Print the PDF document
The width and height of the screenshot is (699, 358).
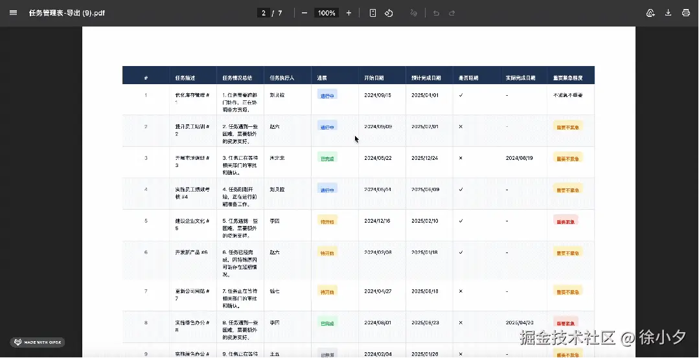click(x=685, y=13)
